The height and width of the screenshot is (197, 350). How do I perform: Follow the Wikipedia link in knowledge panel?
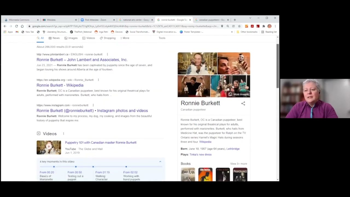point(205,142)
